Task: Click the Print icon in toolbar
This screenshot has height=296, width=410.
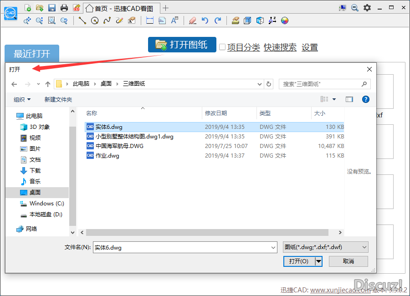Action: (x=64, y=8)
